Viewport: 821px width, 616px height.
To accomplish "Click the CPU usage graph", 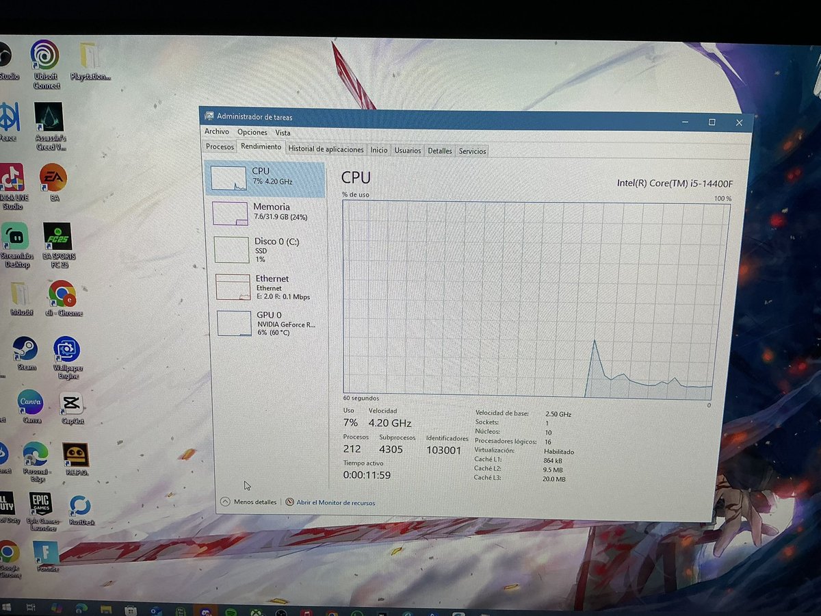I will 535,300.
